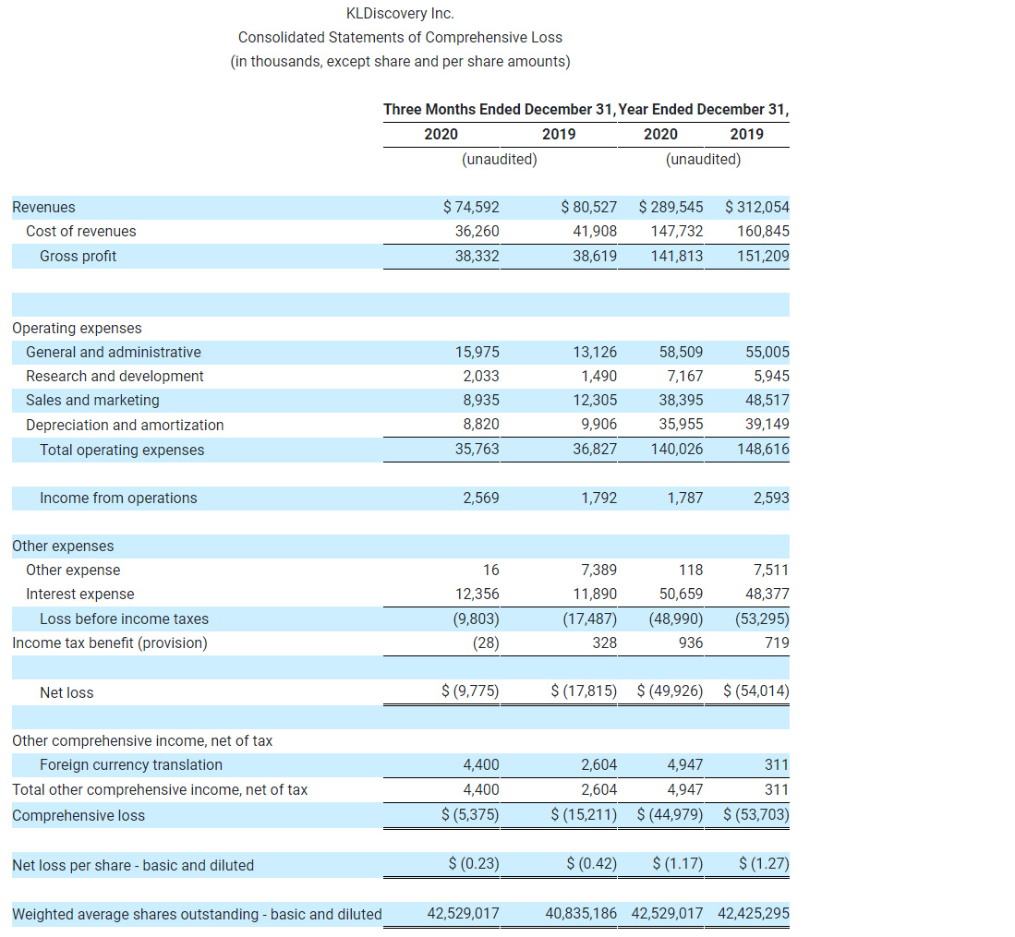Select the Operating expenses heading

[76, 328]
